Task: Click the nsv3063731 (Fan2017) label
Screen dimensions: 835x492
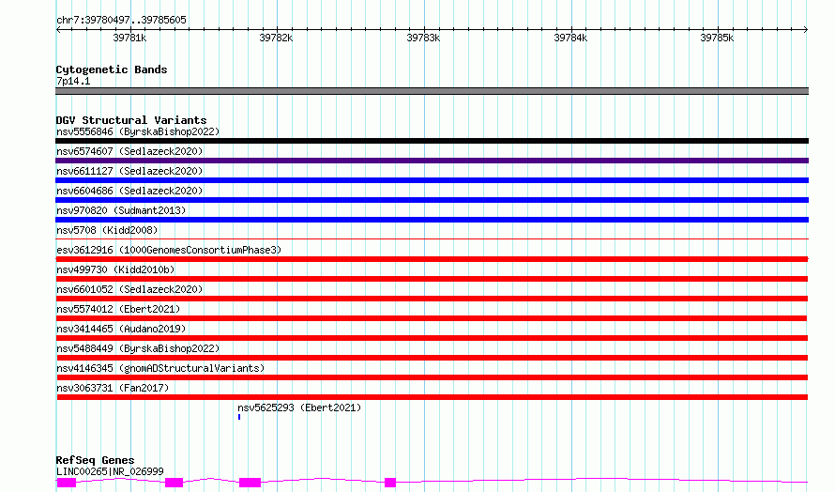Action: (x=113, y=388)
